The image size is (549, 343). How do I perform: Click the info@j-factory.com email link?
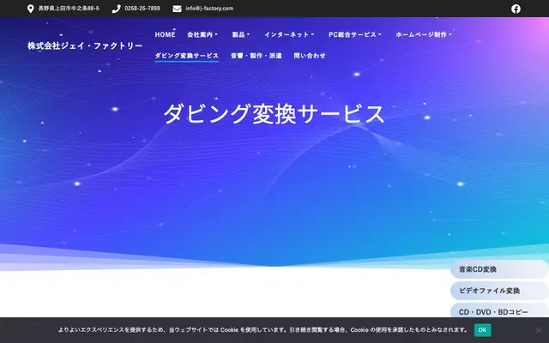[x=209, y=9]
